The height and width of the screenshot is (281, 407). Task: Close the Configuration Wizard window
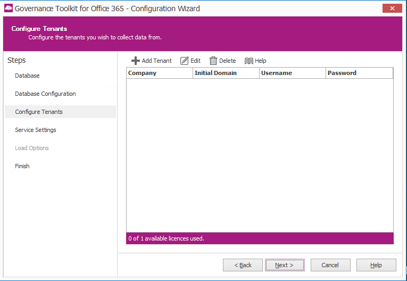(392, 8)
